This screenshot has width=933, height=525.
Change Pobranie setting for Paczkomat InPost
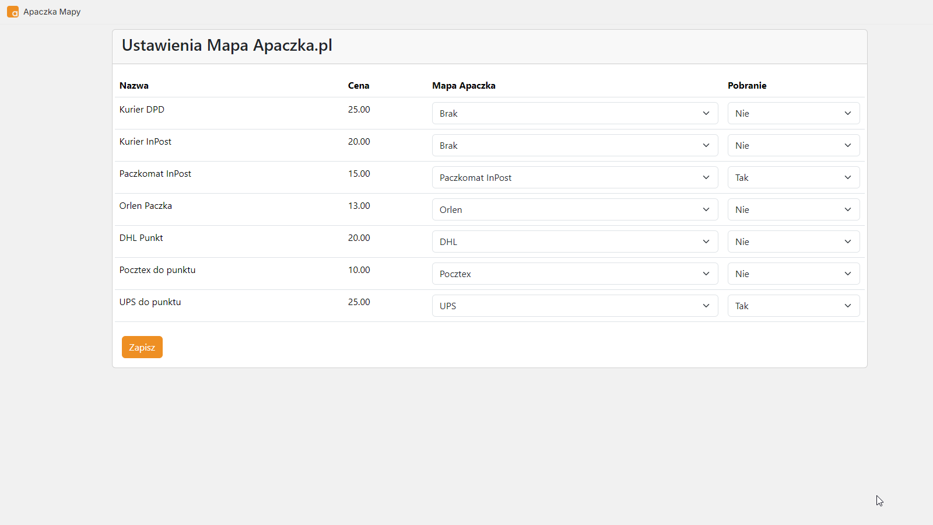[794, 177]
